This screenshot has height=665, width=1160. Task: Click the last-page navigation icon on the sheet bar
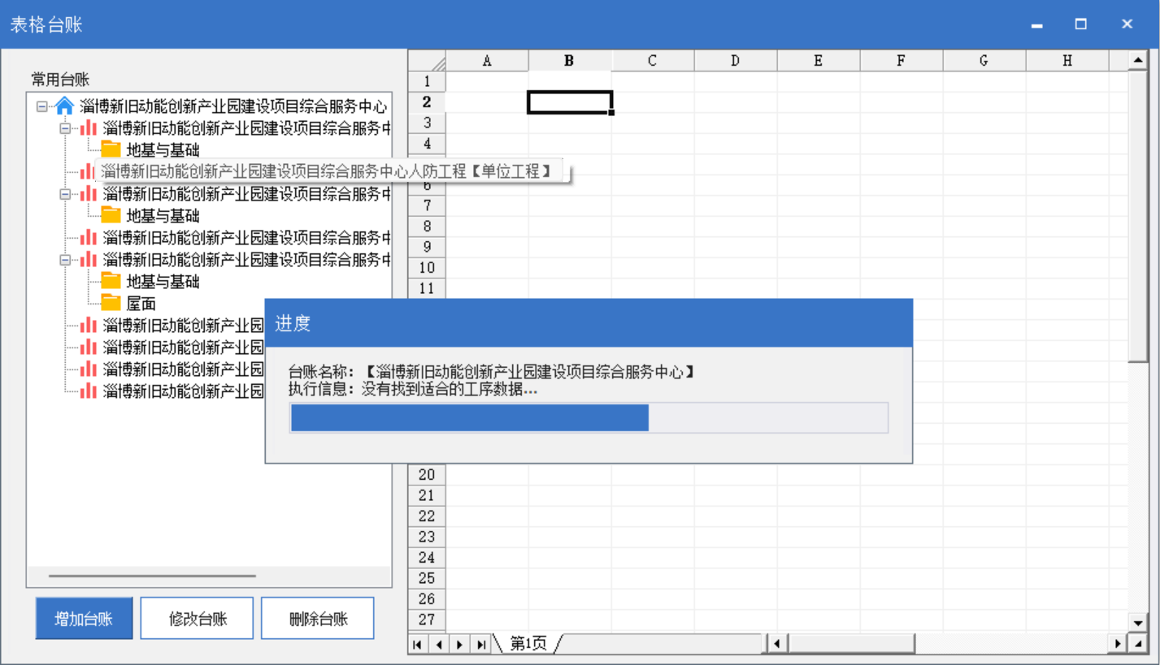coord(481,644)
